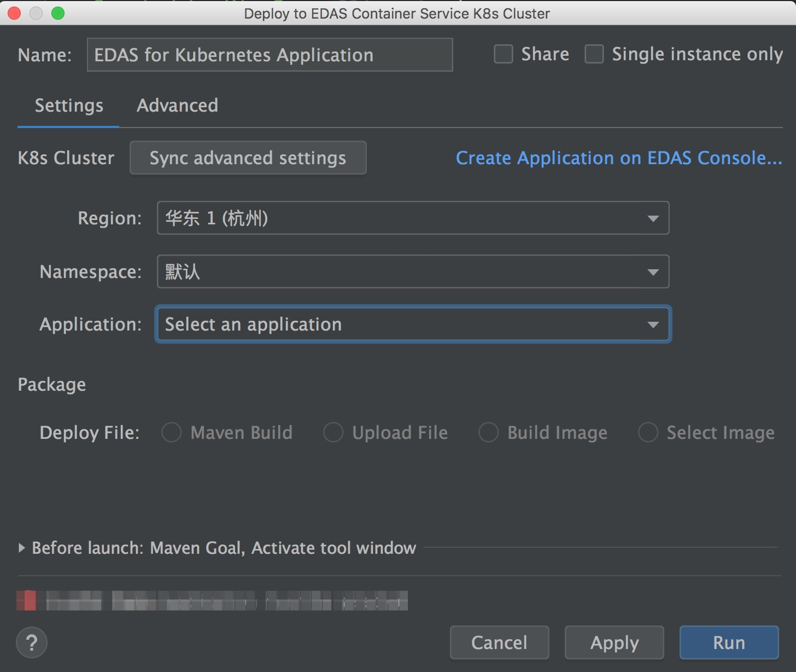Open the Region dropdown
Viewport: 796px width, 672px height.
coord(413,218)
